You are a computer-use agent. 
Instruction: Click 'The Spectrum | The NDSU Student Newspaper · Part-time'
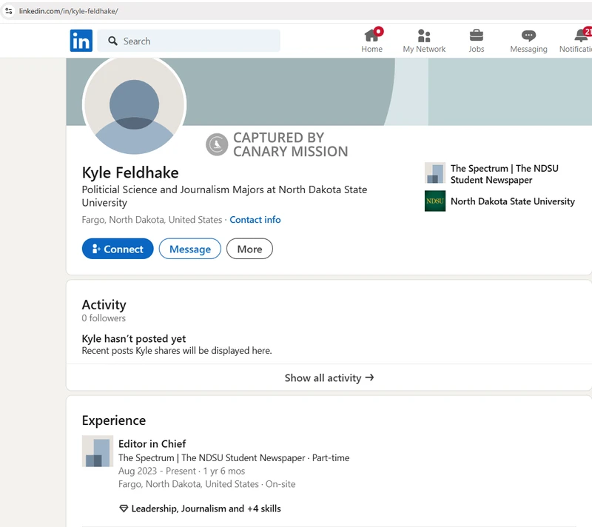[x=234, y=458]
